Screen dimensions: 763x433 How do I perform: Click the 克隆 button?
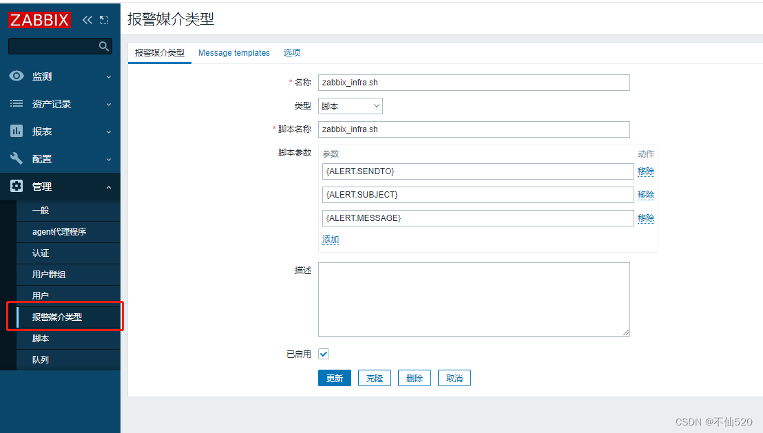[x=375, y=378]
